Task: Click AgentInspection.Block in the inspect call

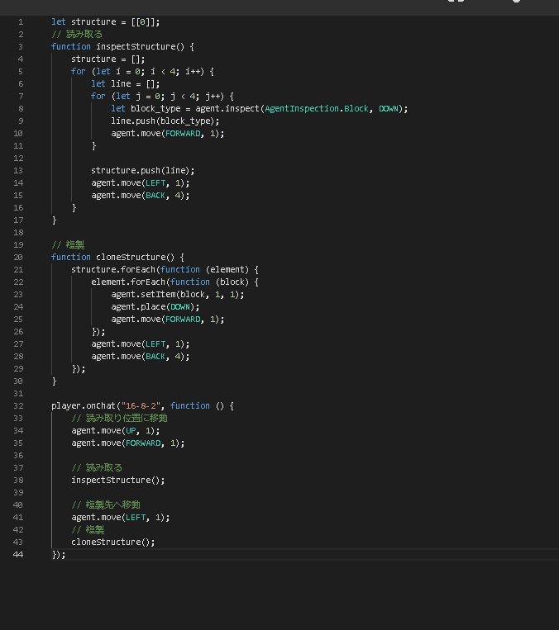Action: (x=318, y=108)
